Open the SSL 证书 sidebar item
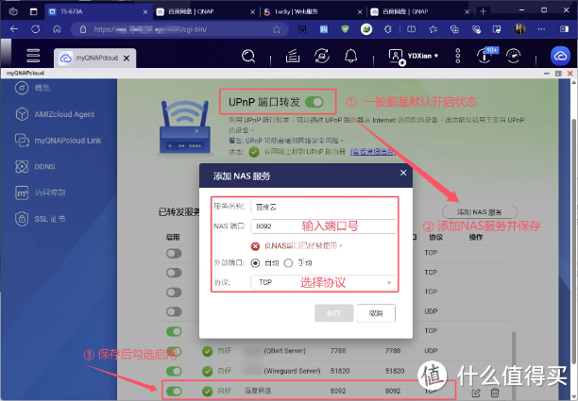 click(41, 219)
